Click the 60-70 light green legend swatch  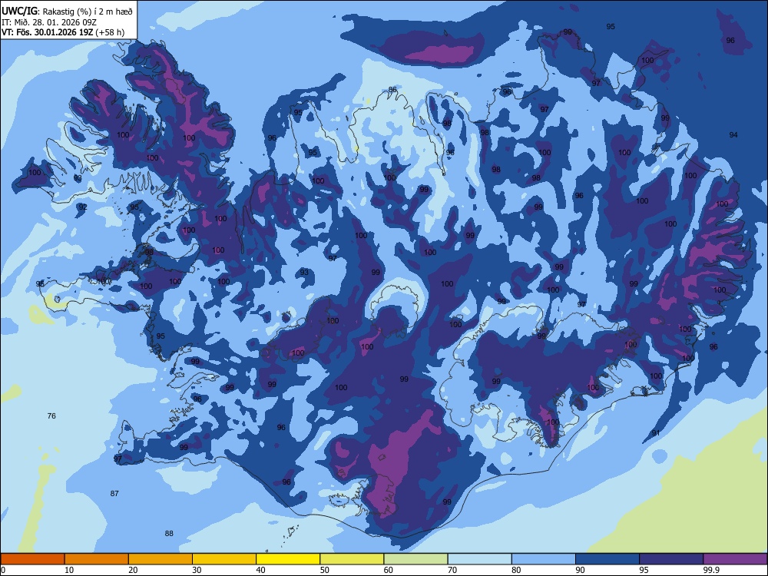[x=415, y=559]
